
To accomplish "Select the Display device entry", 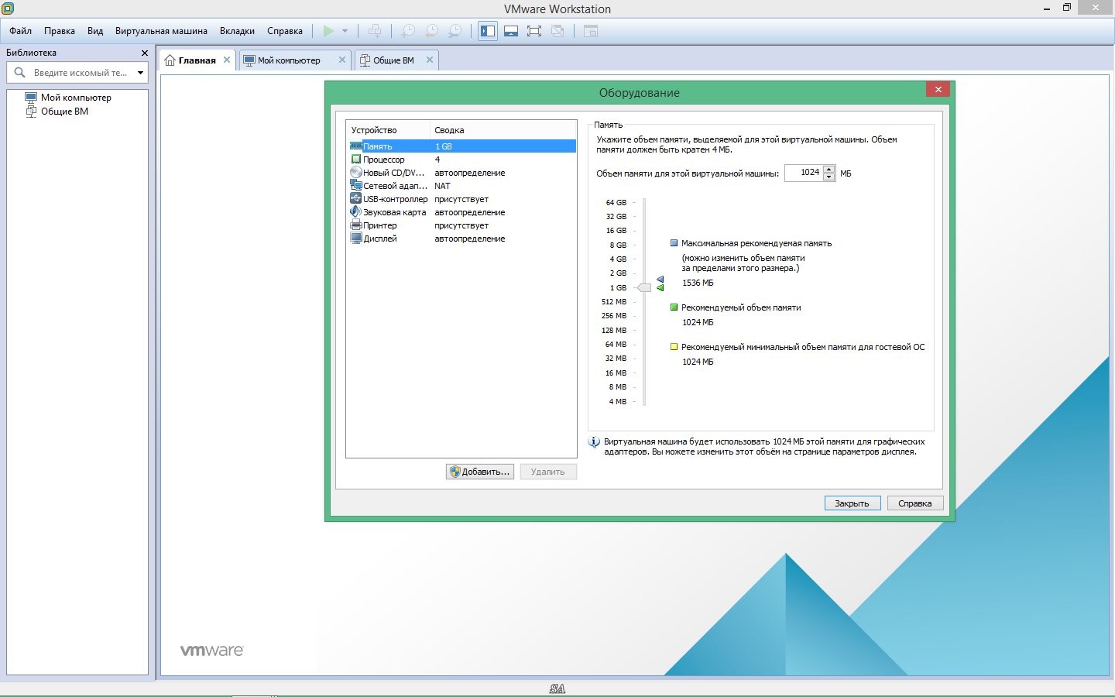I will pyautogui.click(x=379, y=239).
